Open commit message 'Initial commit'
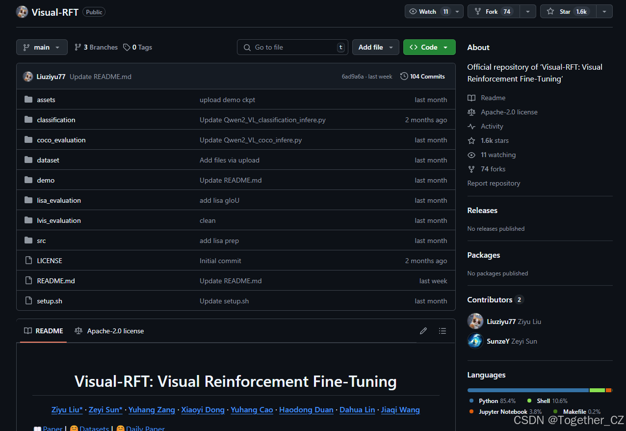This screenshot has height=431, width=626. coord(220,261)
